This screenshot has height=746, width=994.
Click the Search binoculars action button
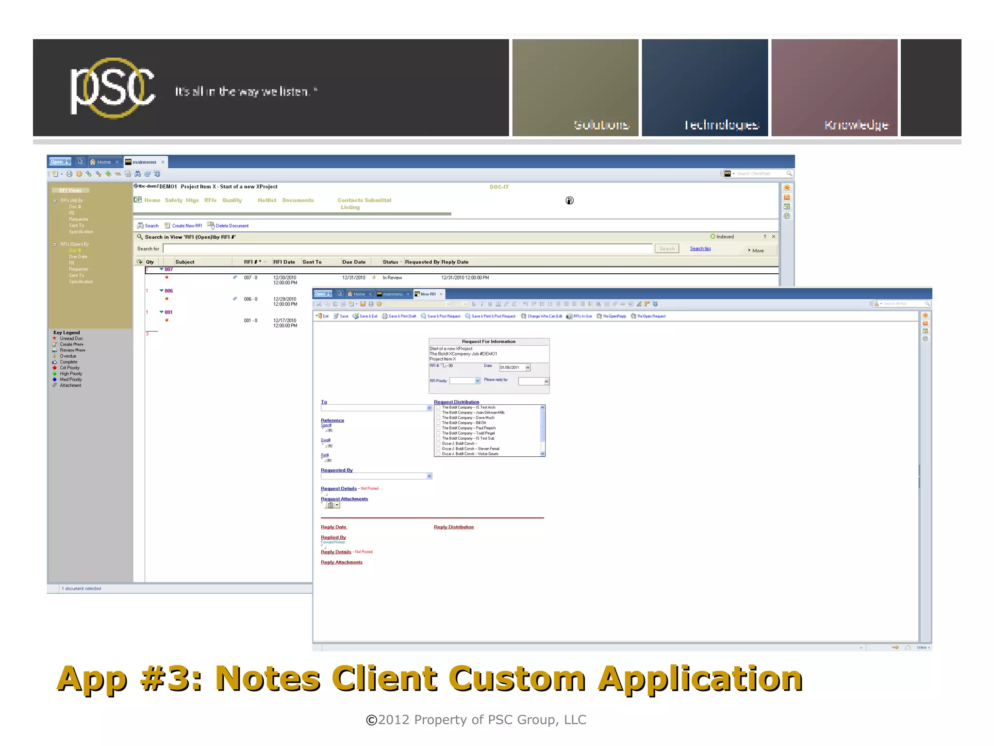[148, 226]
